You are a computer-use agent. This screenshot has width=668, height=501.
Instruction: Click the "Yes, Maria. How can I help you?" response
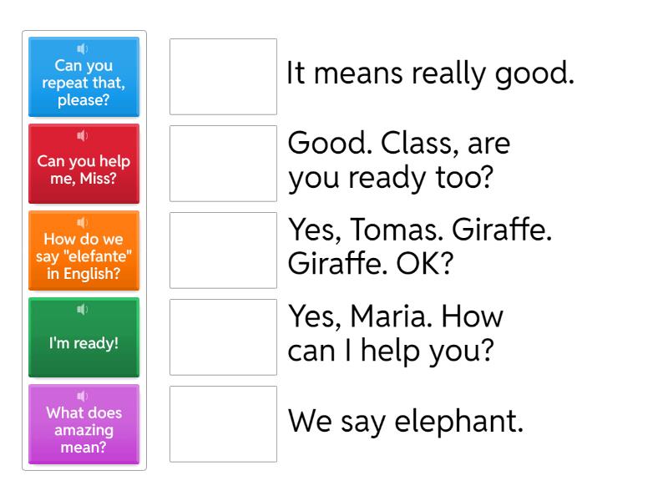396,336
